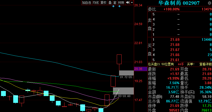
Task: Click the 华森制药 002907 stock title
Action: [179, 3]
